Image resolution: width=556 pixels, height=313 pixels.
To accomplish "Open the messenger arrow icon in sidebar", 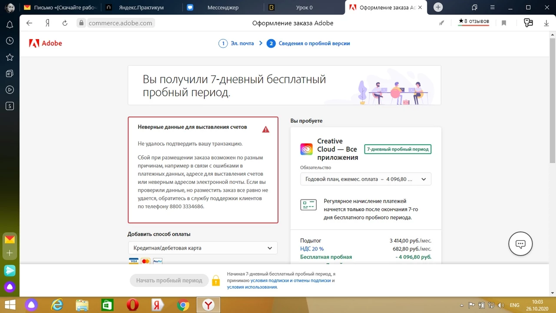I will pyautogui.click(x=10, y=270).
